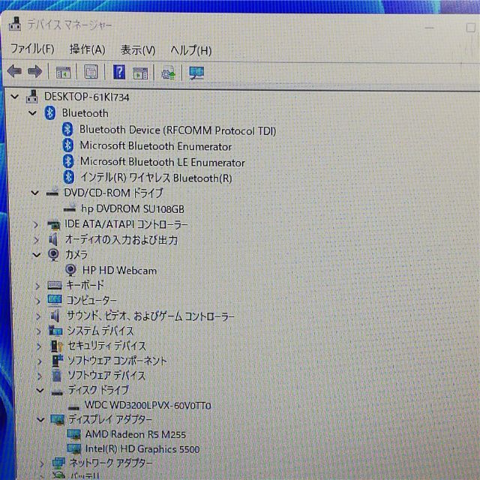
Task: Expand the ネットワーク アダプター category
Action: click(x=42, y=463)
